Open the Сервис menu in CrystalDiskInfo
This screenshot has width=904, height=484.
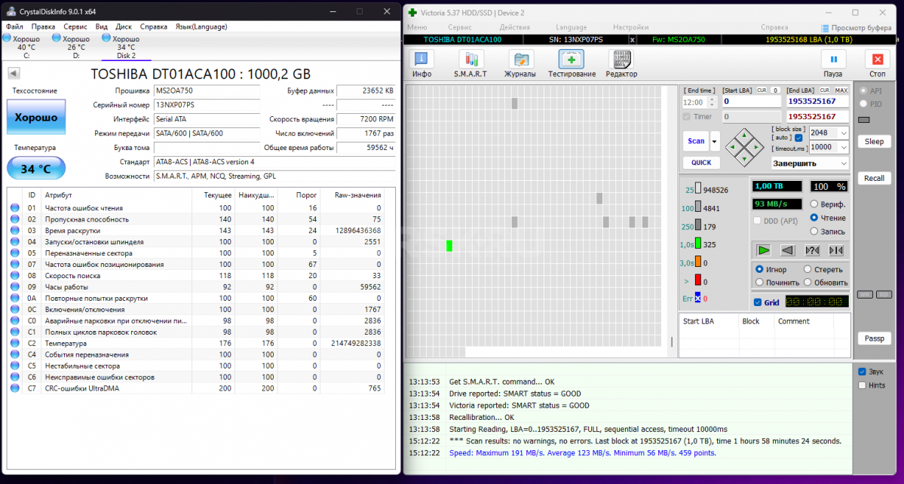click(75, 26)
